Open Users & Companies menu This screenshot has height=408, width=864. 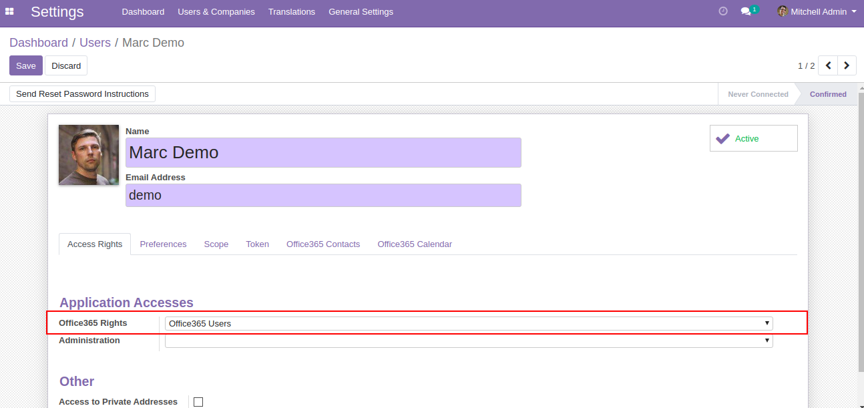pos(216,12)
